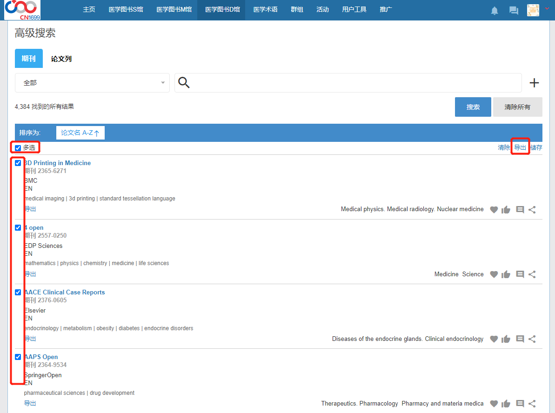Go to 主页 in the nav bar
The image size is (555, 413).
point(89,10)
